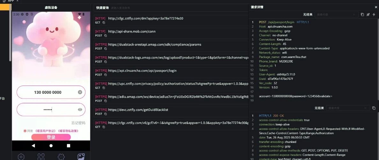Close the APP tab
379x160 pixels.
[18, 1]
